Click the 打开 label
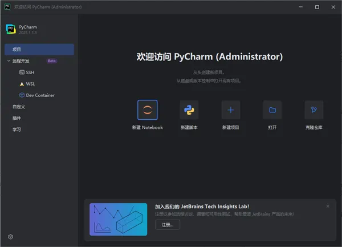 point(272,127)
